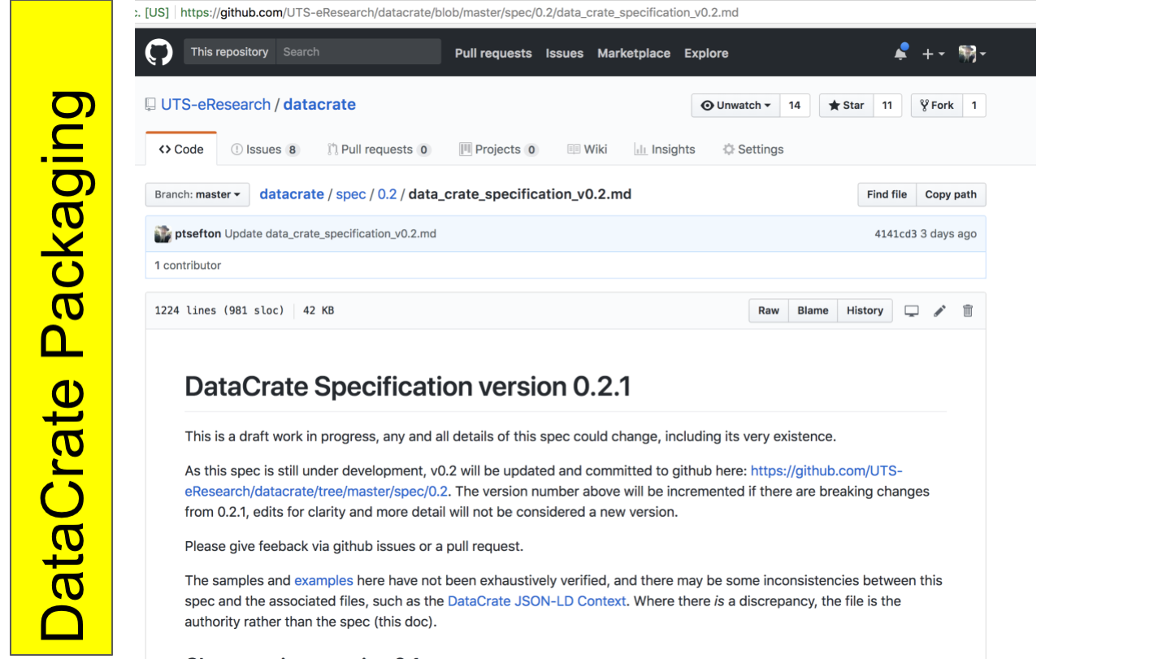
Task: Open the datacrate repository title link
Action: [x=319, y=105]
